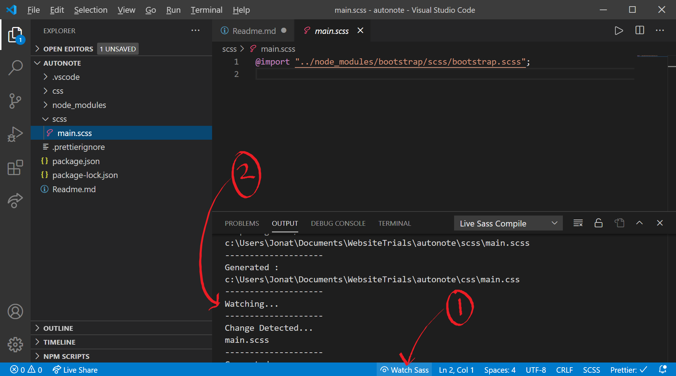676x376 pixels.
Task: Open the Extensions view
Action: (15, 168)
